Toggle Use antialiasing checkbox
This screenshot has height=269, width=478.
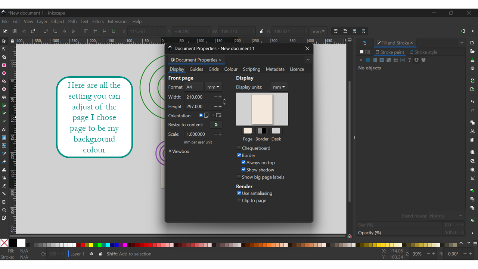pos(239,193)
